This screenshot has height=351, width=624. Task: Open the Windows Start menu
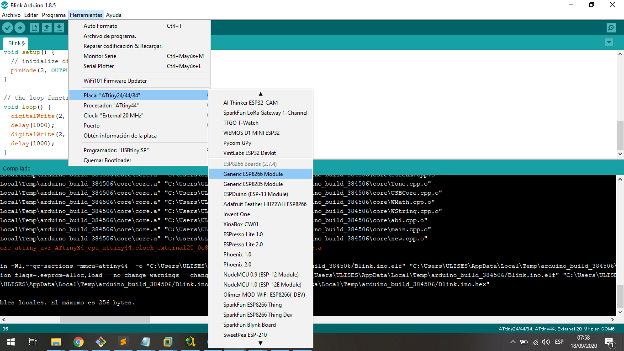click(x=11, y=342)
